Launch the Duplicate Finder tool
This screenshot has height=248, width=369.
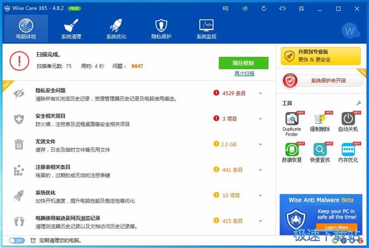292,124
